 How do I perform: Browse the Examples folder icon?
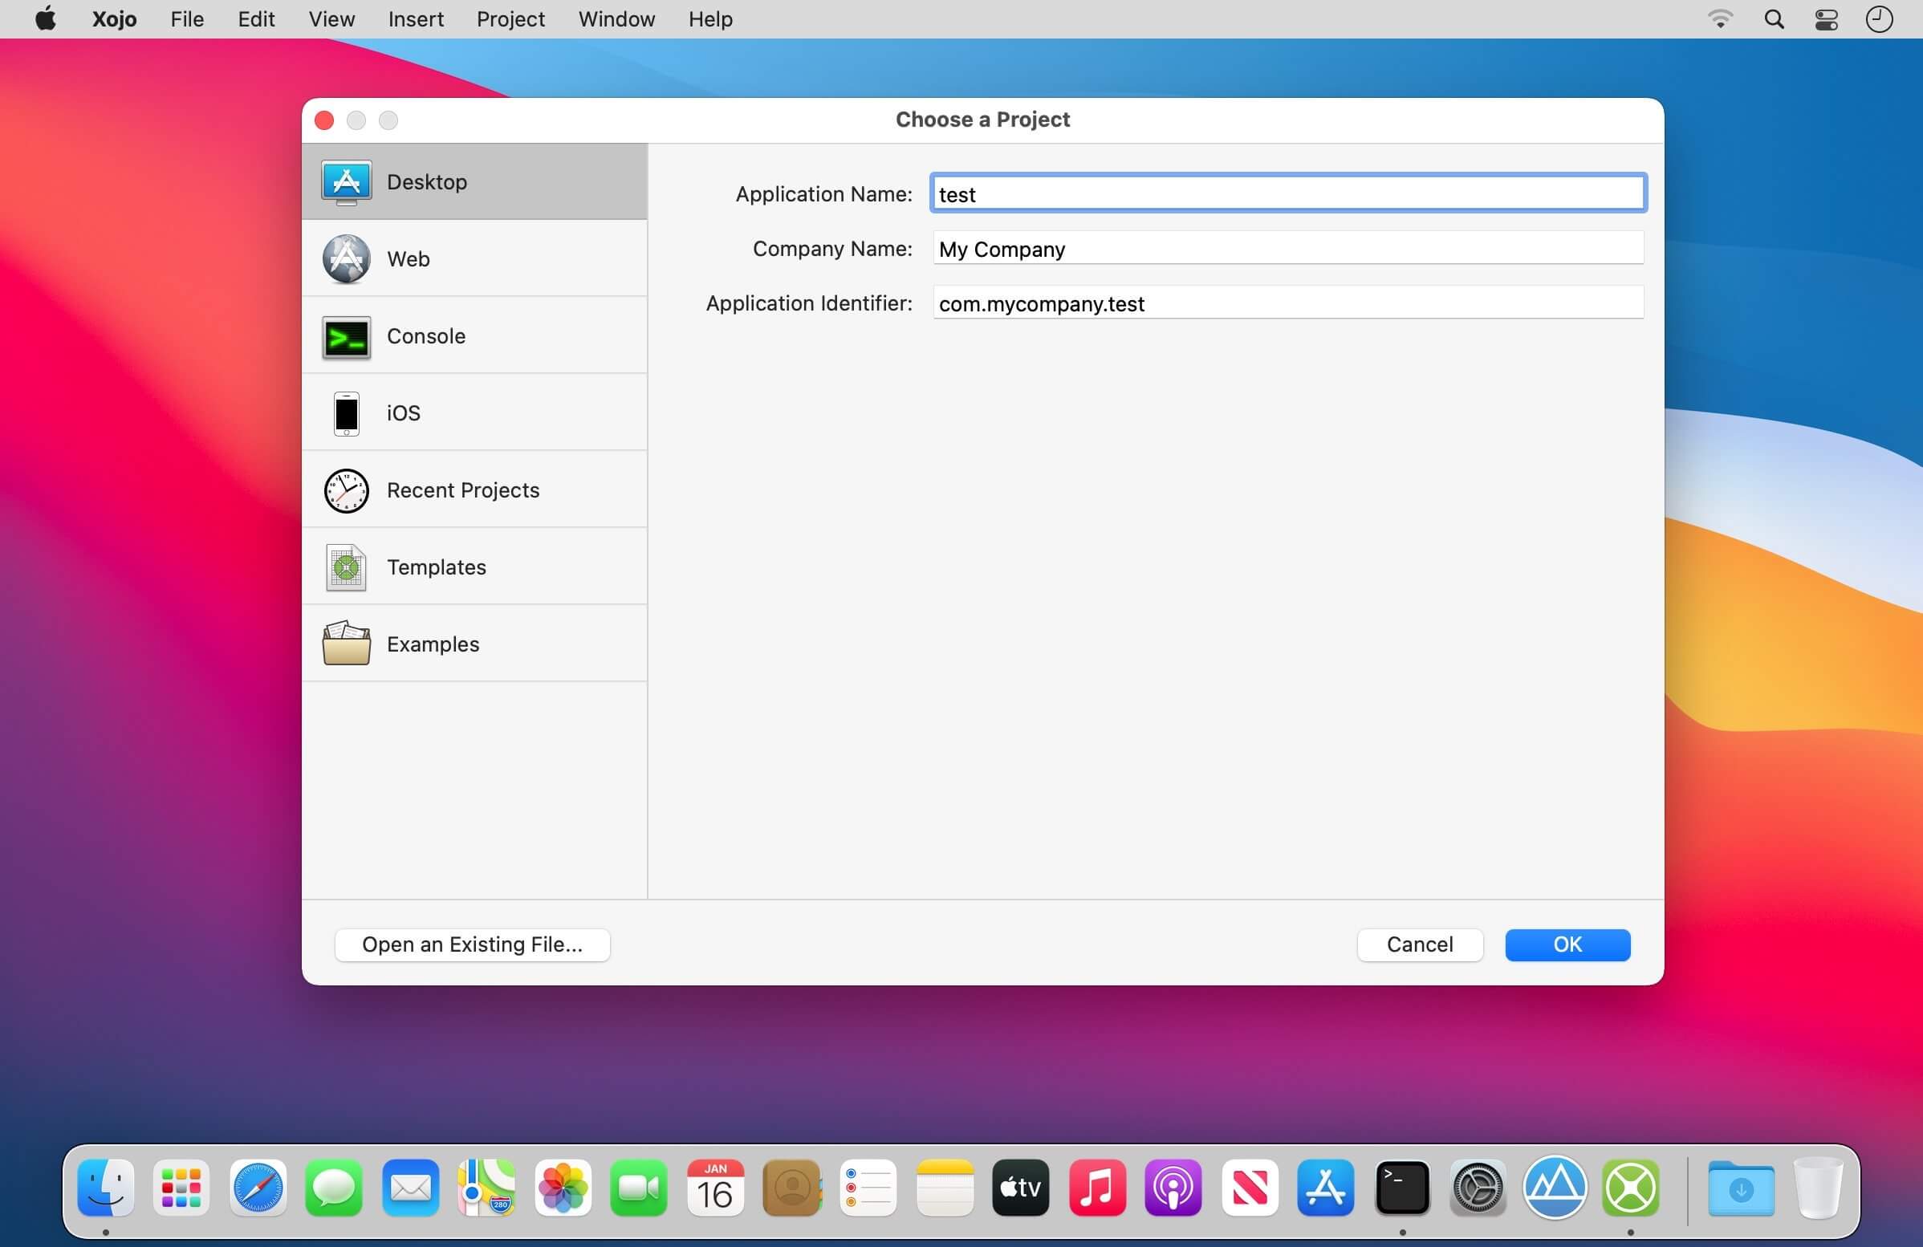pyautogui.click(x=346, y=644)
